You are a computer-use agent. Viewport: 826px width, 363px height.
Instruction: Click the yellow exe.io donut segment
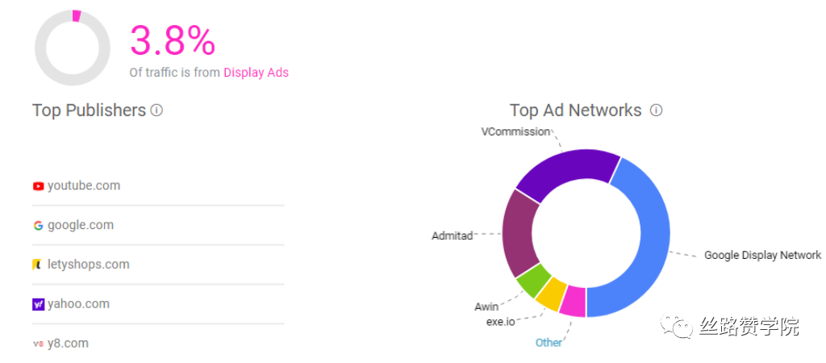[x=552, y=295]
